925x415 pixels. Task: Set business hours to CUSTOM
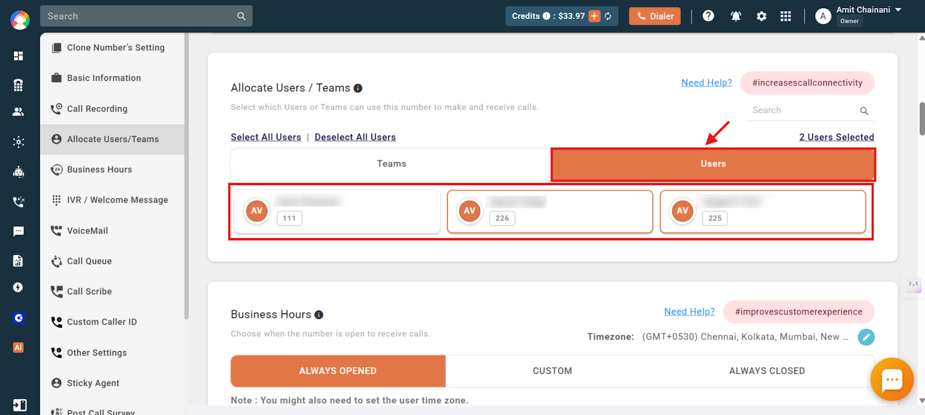point(552,371)
